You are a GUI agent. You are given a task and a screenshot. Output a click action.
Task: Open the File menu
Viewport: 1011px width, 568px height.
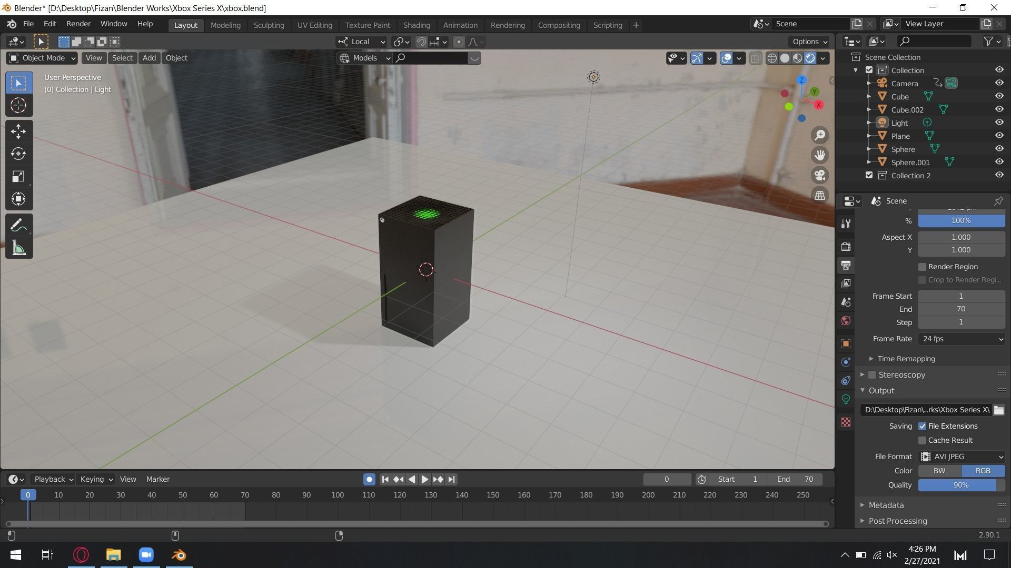tap(28, 24)
